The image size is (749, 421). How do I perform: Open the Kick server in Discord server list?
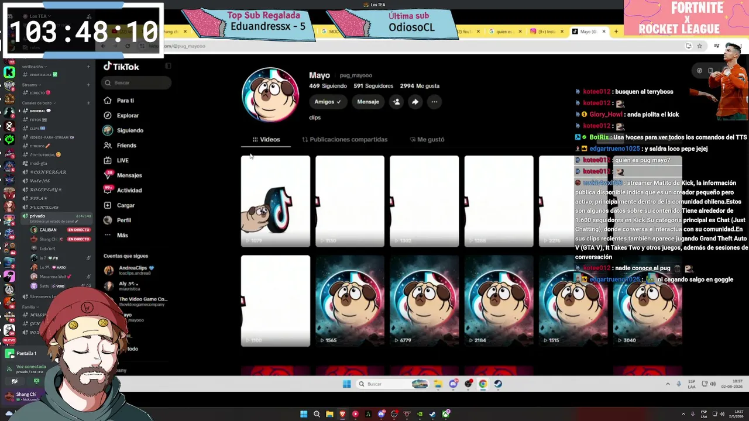[9, 73]
